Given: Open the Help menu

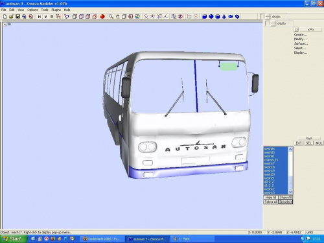Looking at the screenshot, I should 67,10.
